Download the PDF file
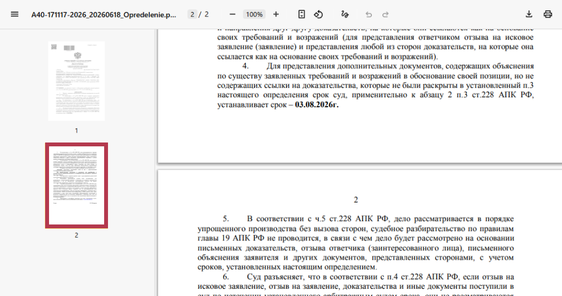 pyautogui.click(x=529, y=14)
